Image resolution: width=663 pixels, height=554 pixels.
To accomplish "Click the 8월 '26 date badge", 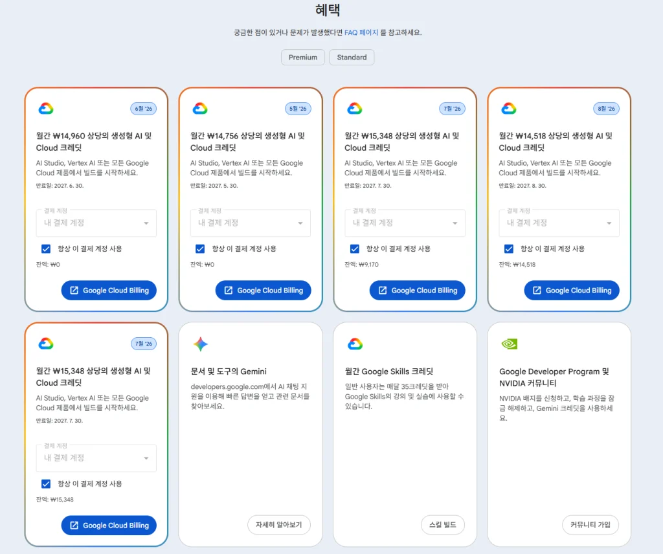I will coord(606,109).
